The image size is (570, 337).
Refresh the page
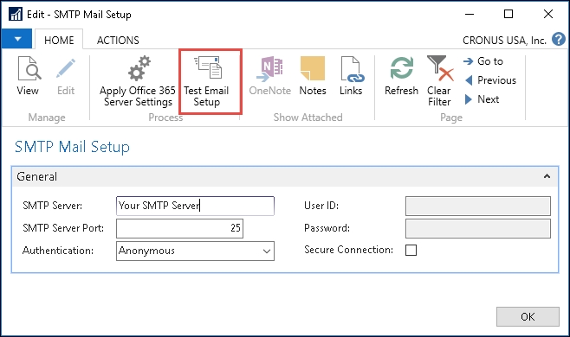click(x=401, y=76)
